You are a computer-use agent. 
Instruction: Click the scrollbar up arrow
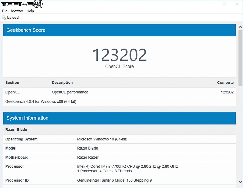[x=240, y=27]
